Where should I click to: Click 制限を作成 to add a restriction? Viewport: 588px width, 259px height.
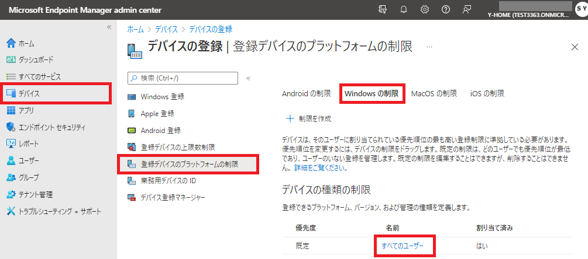[x=309, y=119]
